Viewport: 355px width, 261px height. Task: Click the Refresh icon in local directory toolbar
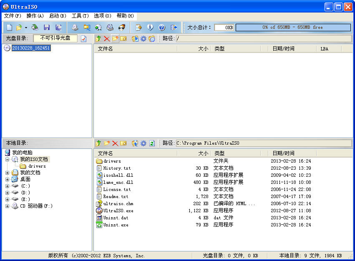click(152, 143)
